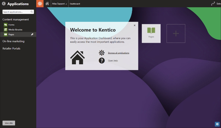Expand the Content management category
Image resolution: width=221 pixels, height=128 pixels.
pos(16,20)
